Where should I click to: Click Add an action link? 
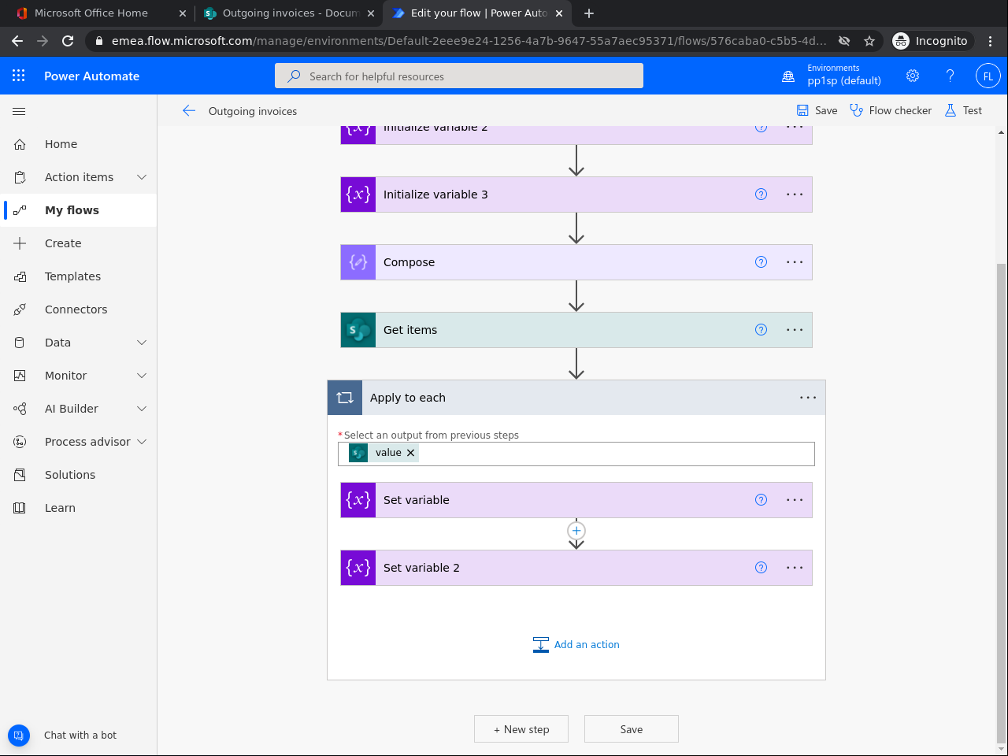coord(576,645)
